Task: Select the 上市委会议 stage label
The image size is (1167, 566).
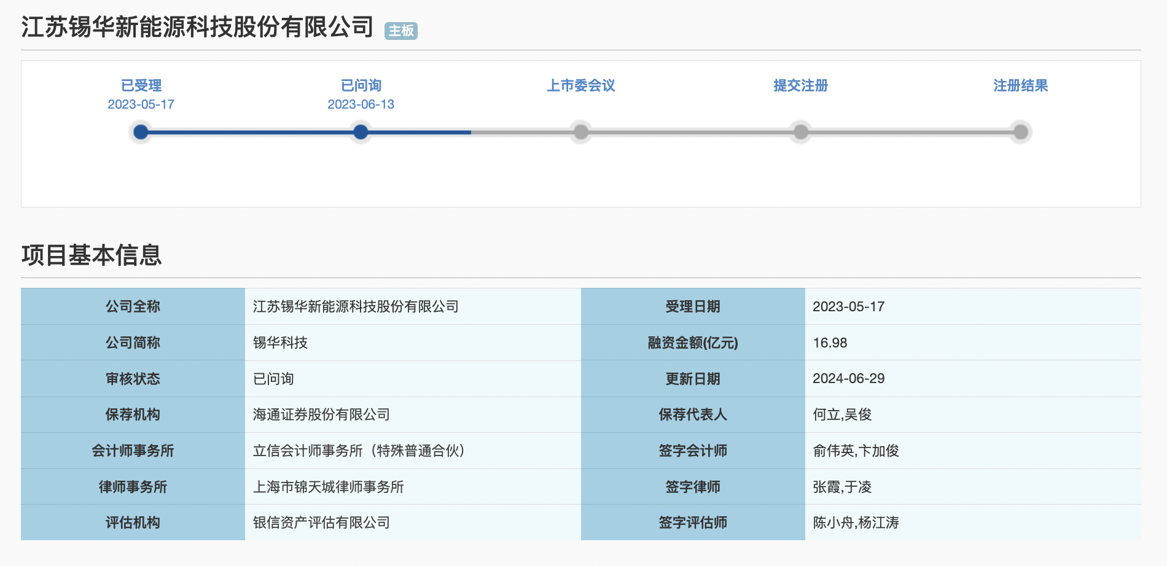Action: tap(580, 86)
